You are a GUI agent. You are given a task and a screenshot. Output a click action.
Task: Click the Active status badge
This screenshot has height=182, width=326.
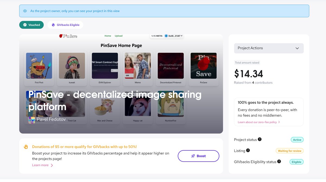point(297,140)
